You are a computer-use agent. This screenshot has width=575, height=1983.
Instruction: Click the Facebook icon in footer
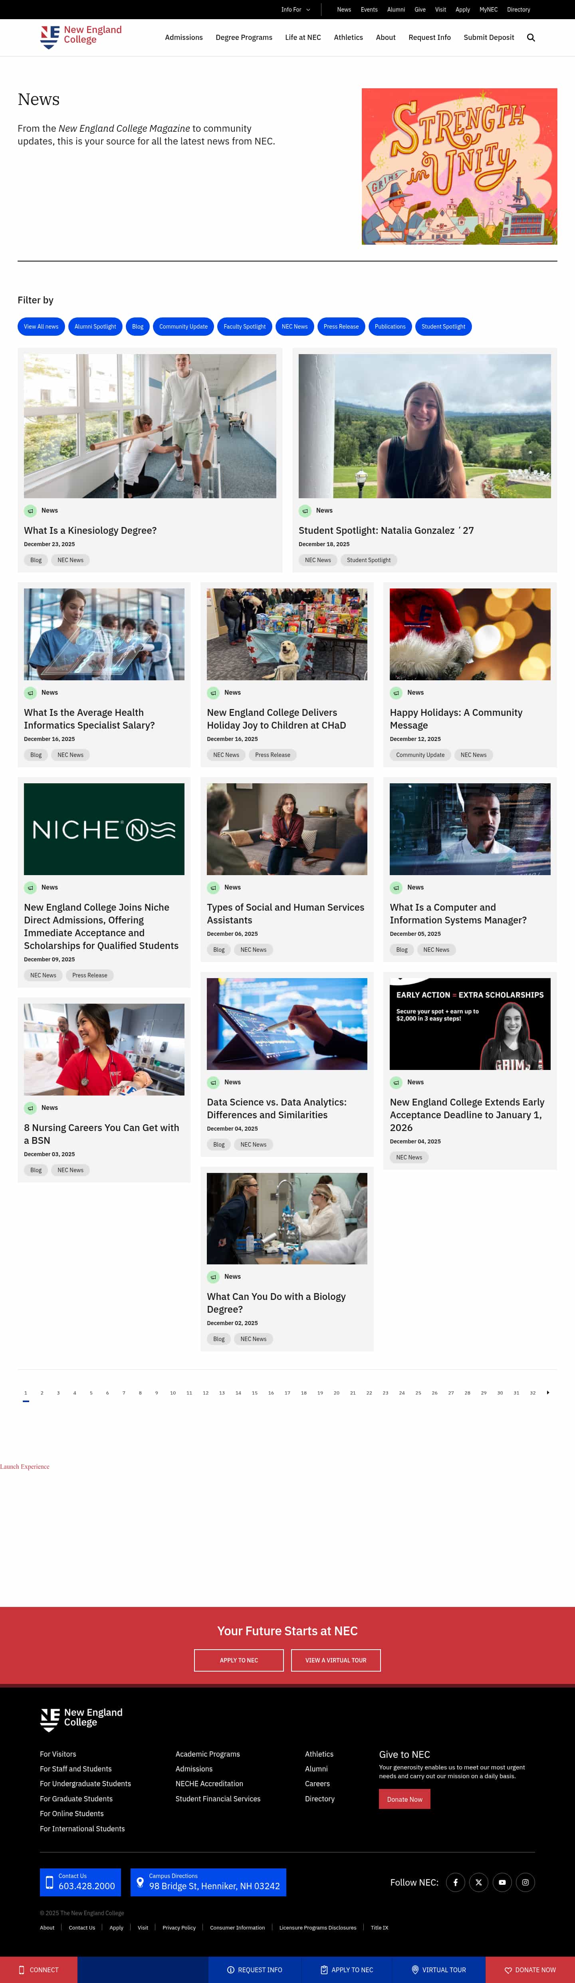pyautogui.click(x=456, y=1881)
